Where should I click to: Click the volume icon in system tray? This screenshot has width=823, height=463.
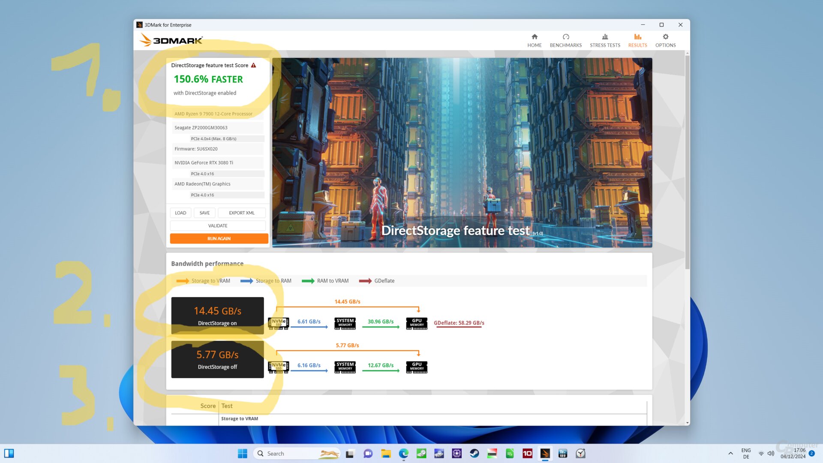(771, 454)
